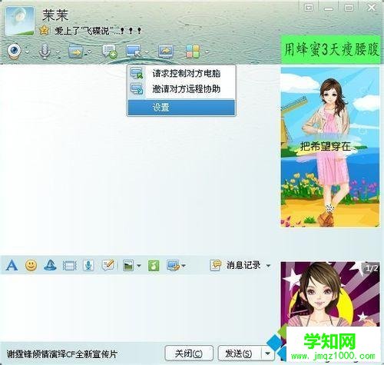
Task: Create discussion group chat icon
Action: pos(110,51)
